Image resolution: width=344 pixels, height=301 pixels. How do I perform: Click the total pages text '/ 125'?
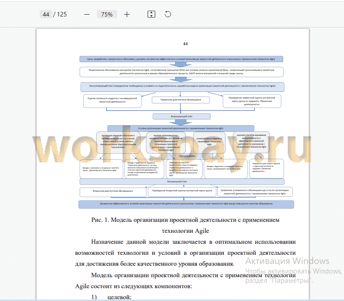[60, 15]
